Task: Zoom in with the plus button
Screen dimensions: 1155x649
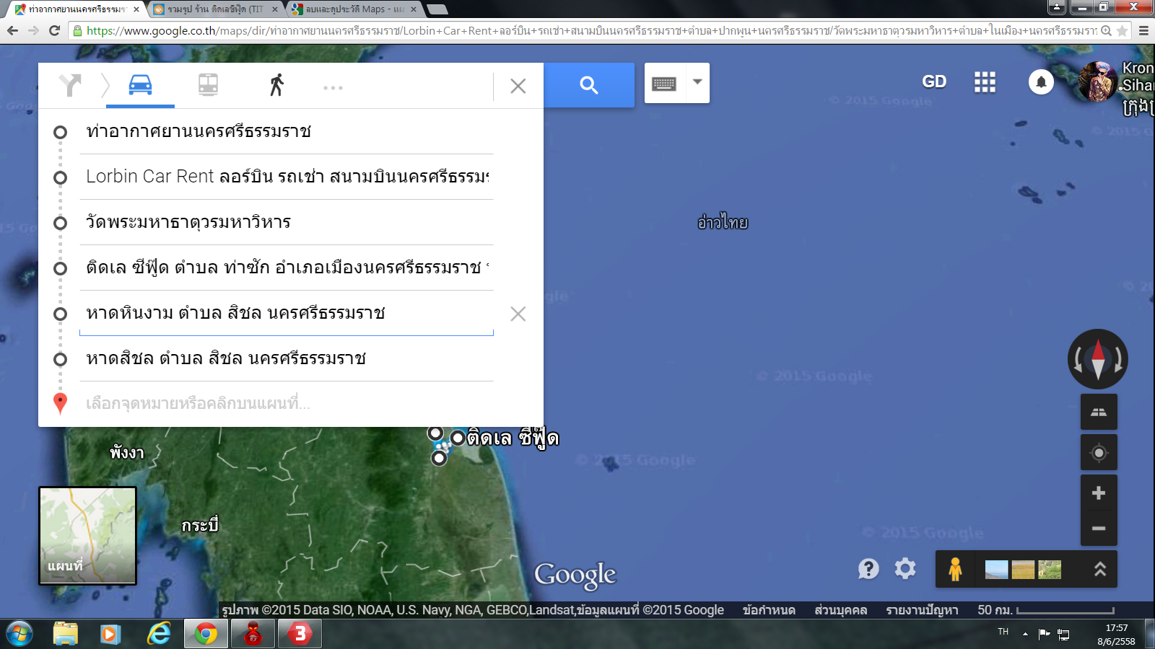Action: pyautogui.click(x=1099, y=493)
